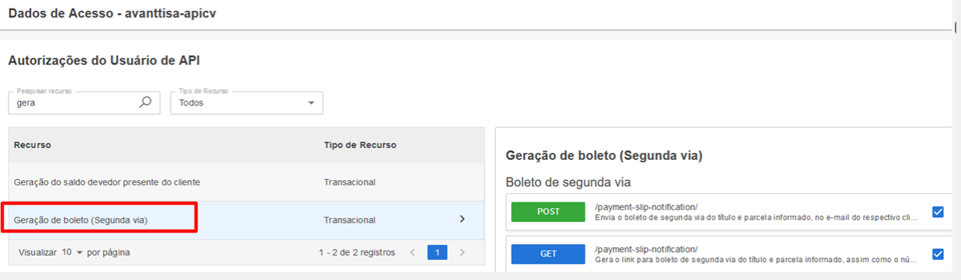Select page 1 in pagination

[x=437, y=252]
